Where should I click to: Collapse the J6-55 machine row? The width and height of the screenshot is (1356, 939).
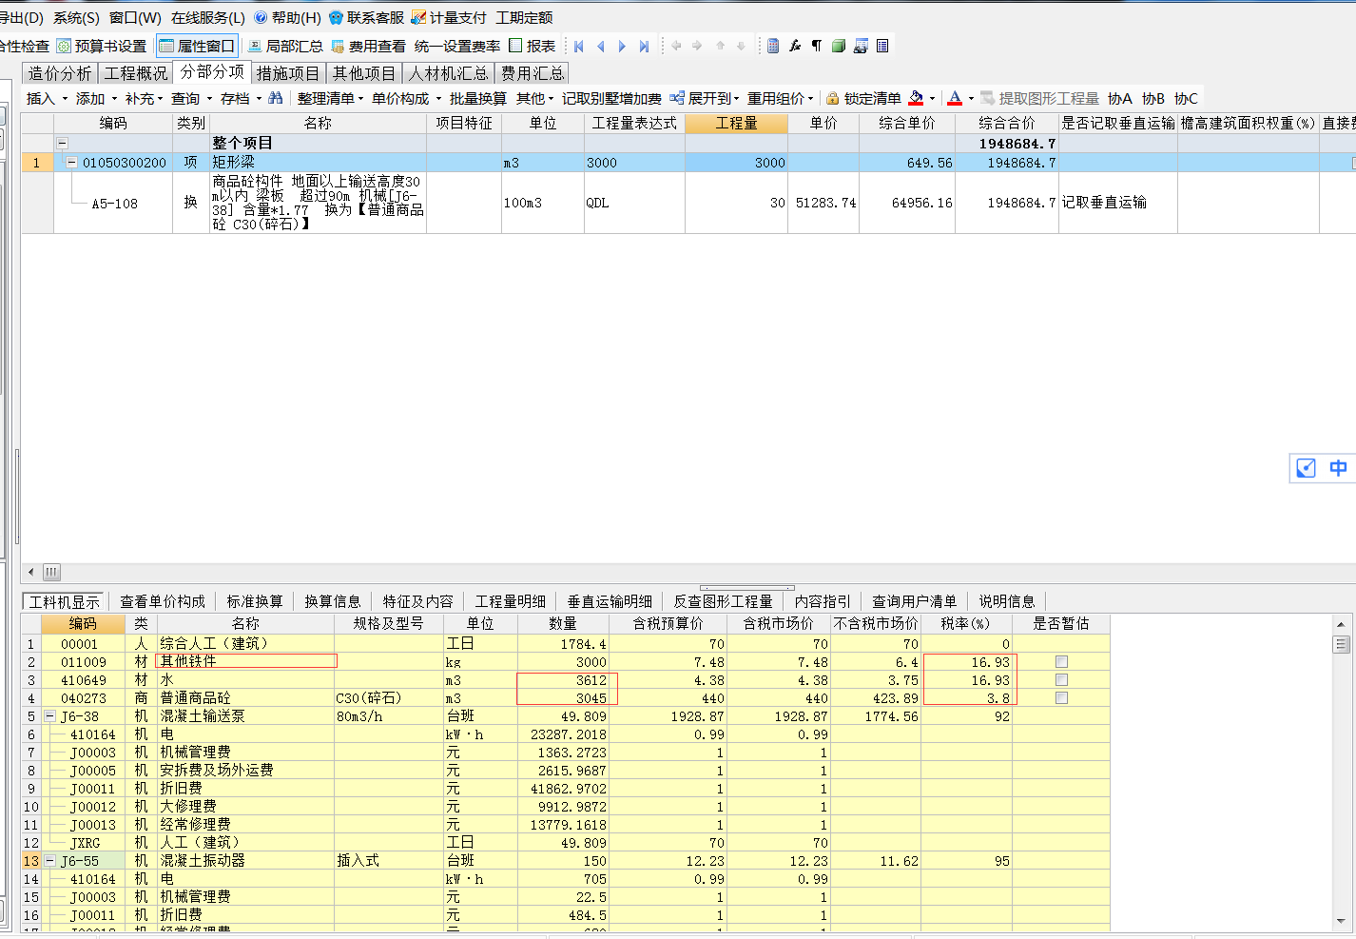pos(50,861)
